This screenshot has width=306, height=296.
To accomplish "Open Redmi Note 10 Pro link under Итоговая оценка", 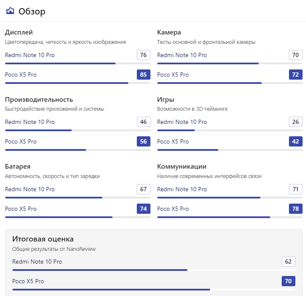I will [37, 262].
